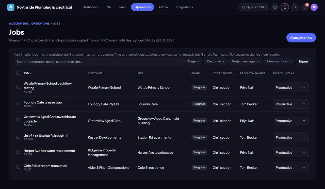Tick checkbox for Unit 9 Station Rd rough-in

[18, 137]
